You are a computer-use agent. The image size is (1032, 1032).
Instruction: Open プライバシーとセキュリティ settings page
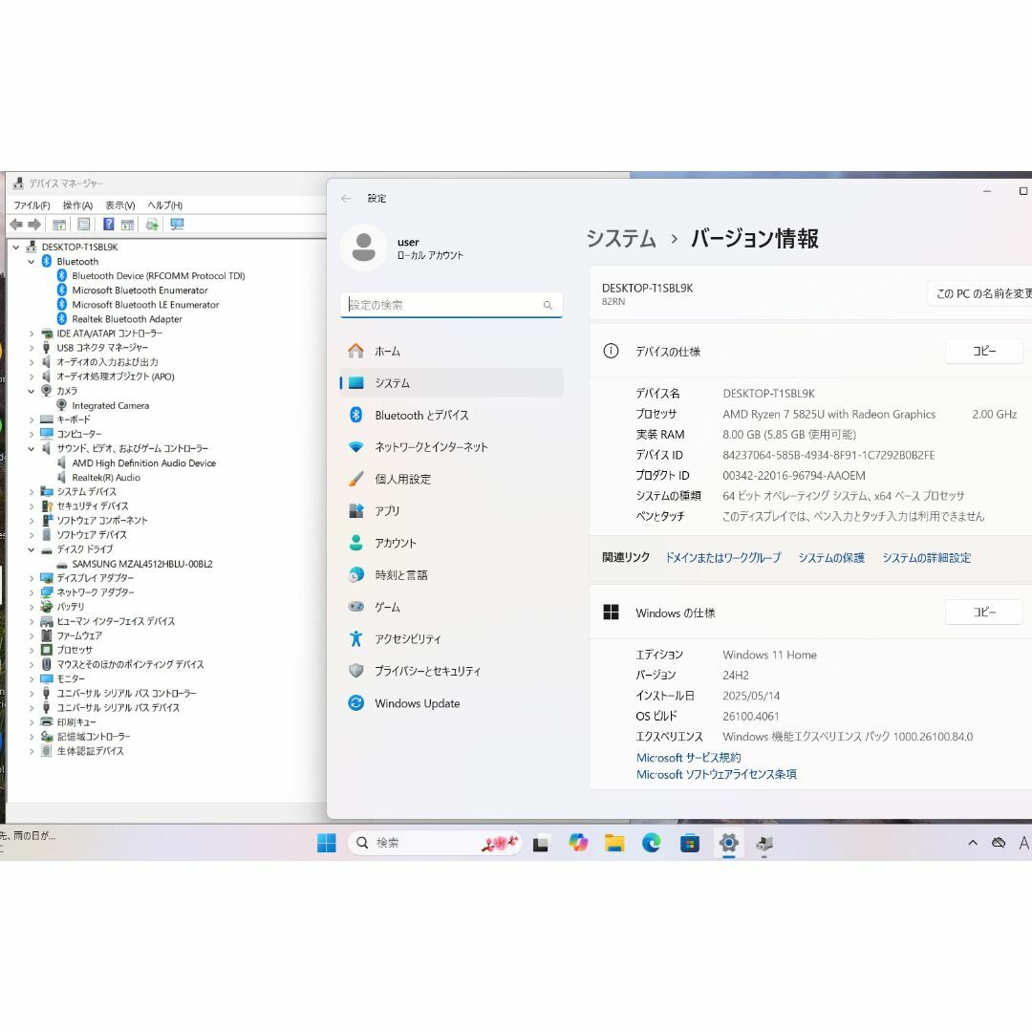point(451,671)
